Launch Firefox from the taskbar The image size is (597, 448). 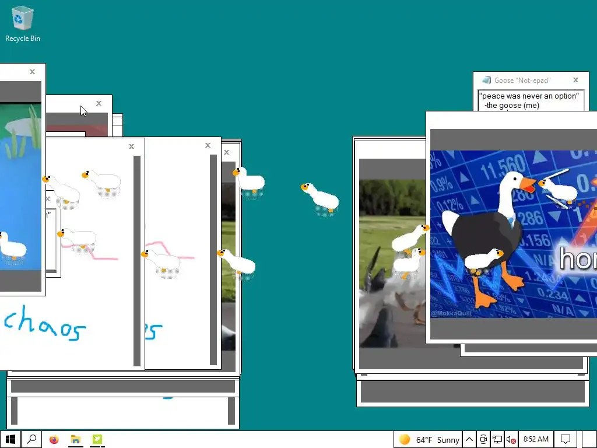click(54, 440)
